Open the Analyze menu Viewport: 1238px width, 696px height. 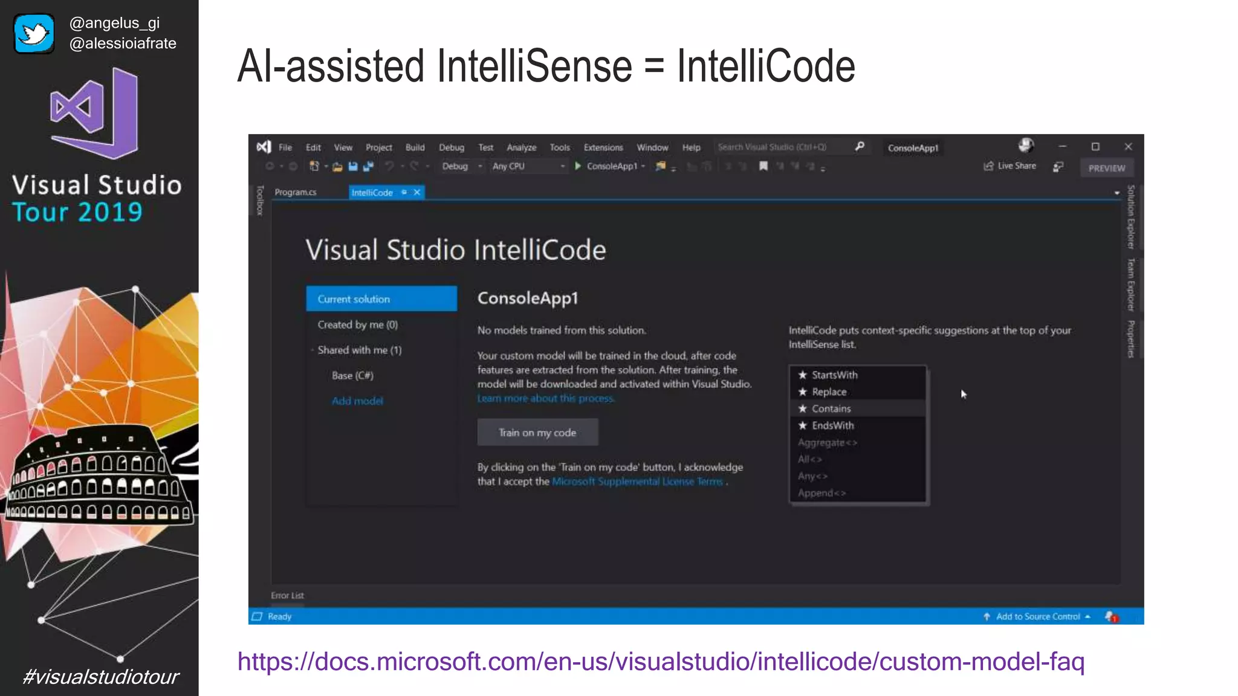pyautogui.click(x=522, y=147)
